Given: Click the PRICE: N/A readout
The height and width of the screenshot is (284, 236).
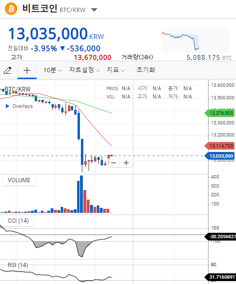Looking at the screenshot, I should [118, 89].
